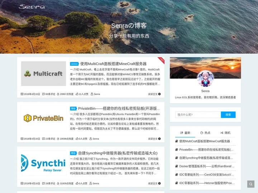The height and width of the screenshot is (193, 258).
Task: Click the PrivateBin thumbnail image
Action: click(44, 118)
